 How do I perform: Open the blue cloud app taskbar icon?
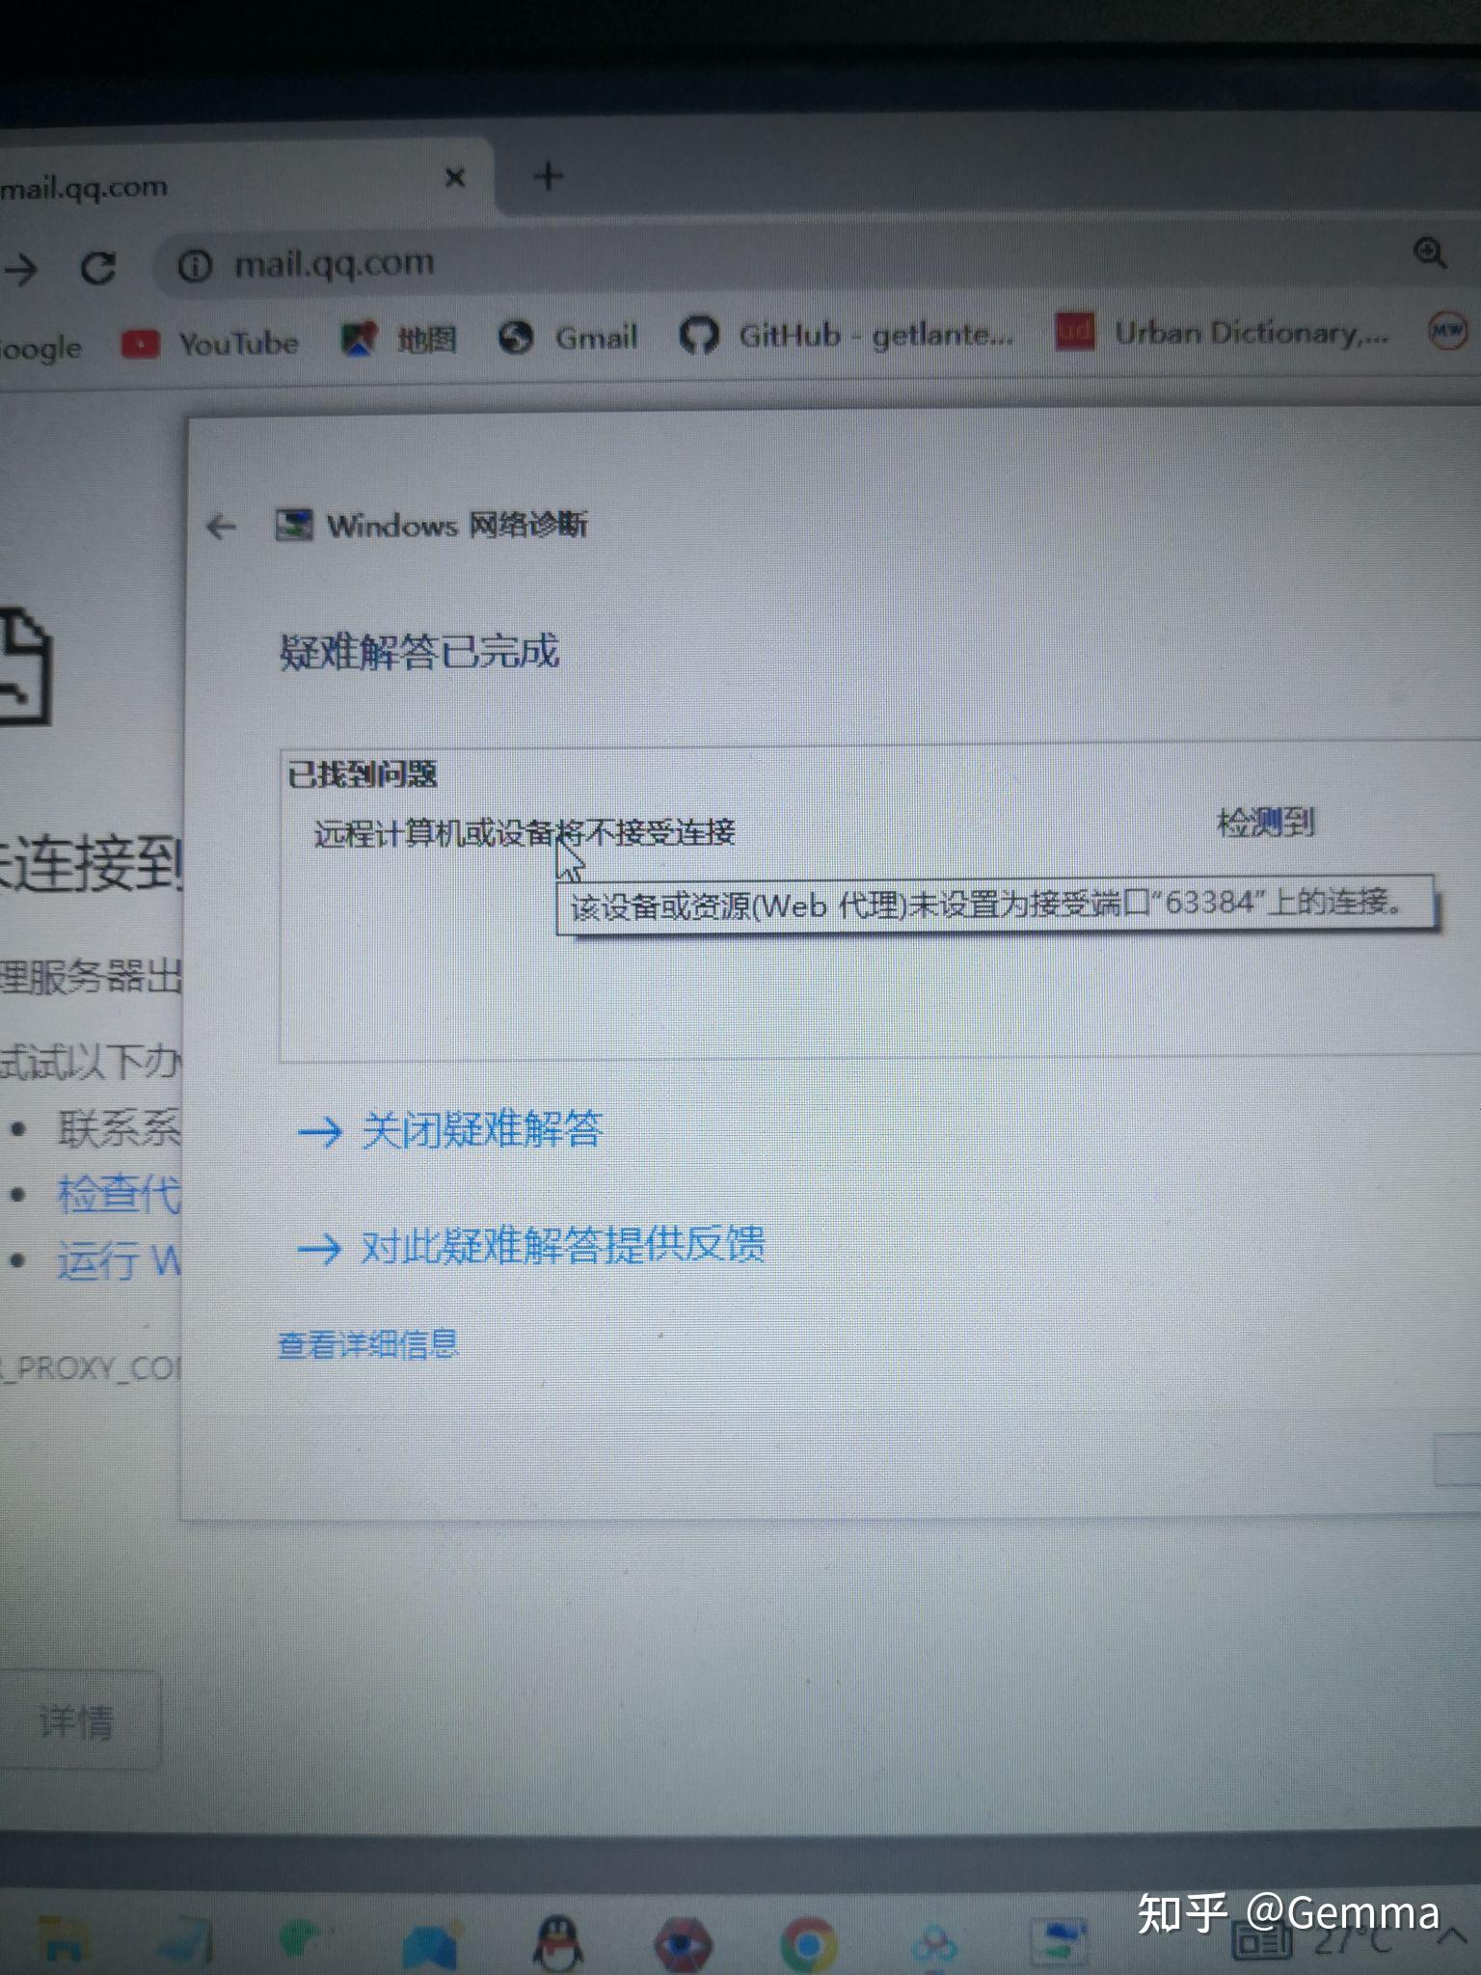click(x=933, y=1944)
